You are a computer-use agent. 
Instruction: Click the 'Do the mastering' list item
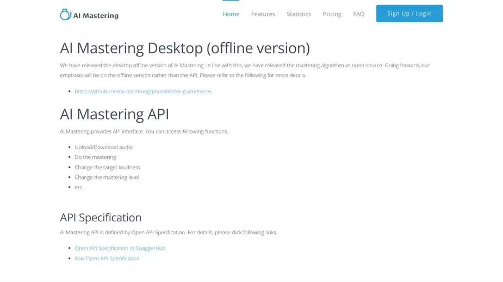[95, 157]
